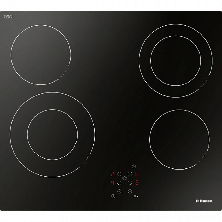Decrease heat with the minus sensor
The width and height of the screenshot is (222, 222).
click(119, 191)
